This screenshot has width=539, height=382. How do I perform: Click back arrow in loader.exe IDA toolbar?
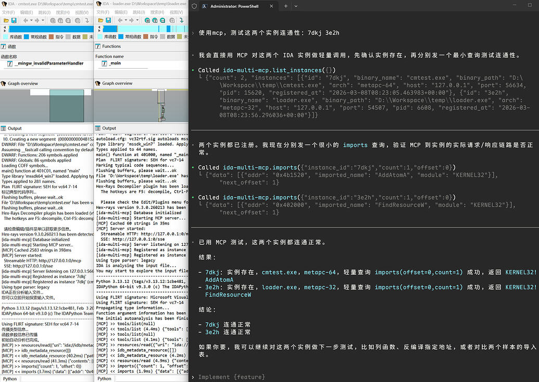pyautogui.click(x=120, y=21)
